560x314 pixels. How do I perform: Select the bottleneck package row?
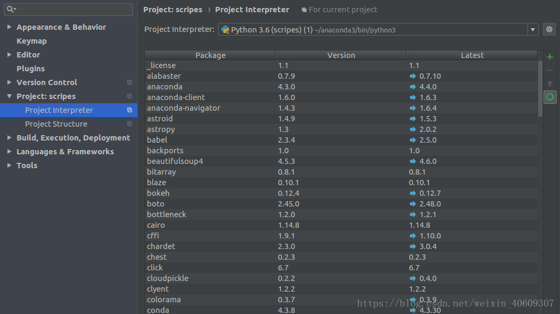(x=341, y=214)
